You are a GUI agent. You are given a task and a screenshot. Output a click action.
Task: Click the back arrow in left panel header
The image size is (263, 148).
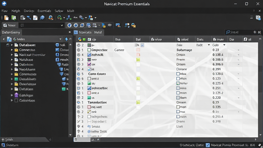(4, 39)
